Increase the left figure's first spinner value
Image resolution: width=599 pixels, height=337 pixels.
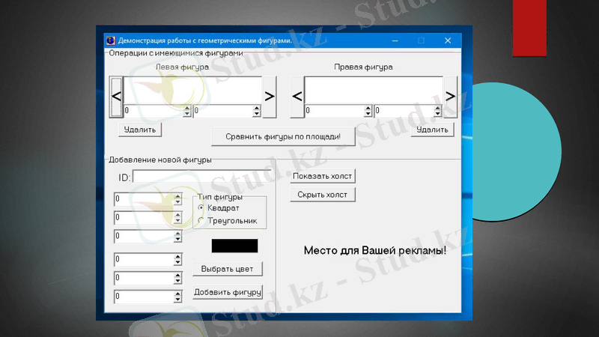coord(186,108)
